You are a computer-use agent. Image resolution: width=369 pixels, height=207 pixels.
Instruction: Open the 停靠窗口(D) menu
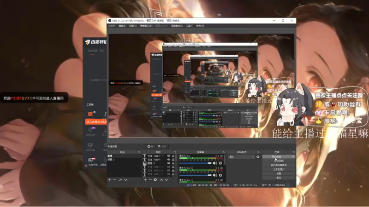[146, 26]
